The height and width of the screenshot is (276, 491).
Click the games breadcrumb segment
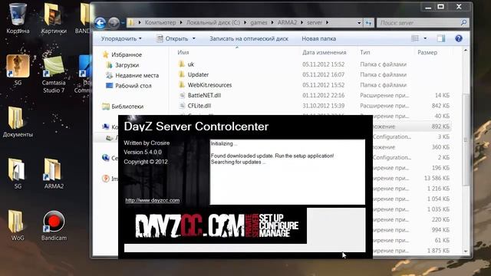[259, 22]
